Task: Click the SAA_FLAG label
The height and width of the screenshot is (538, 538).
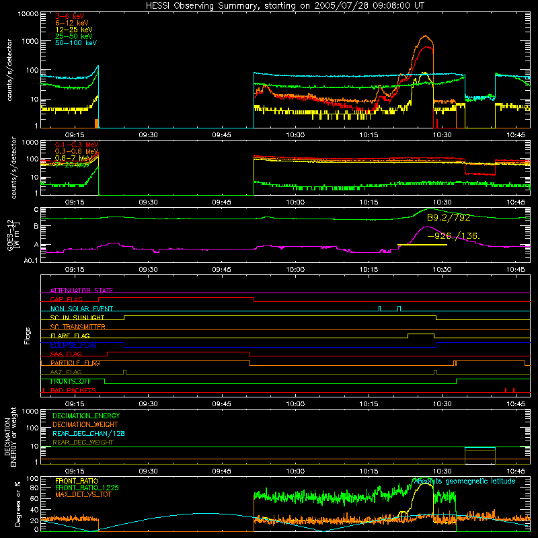Action: point(66,354)
